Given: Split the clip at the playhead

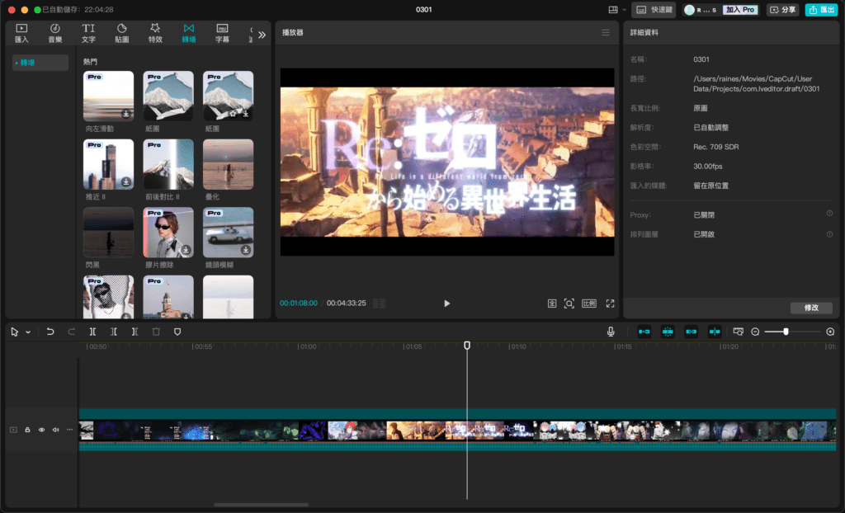Looking at the screenshot, I should pyautogui.click(x=92, y=332).
